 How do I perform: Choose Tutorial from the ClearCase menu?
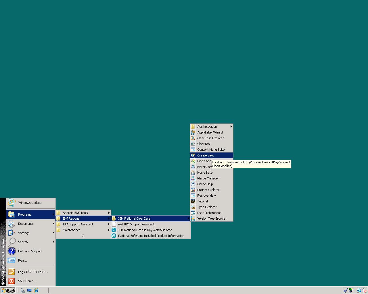click(212, 201)
